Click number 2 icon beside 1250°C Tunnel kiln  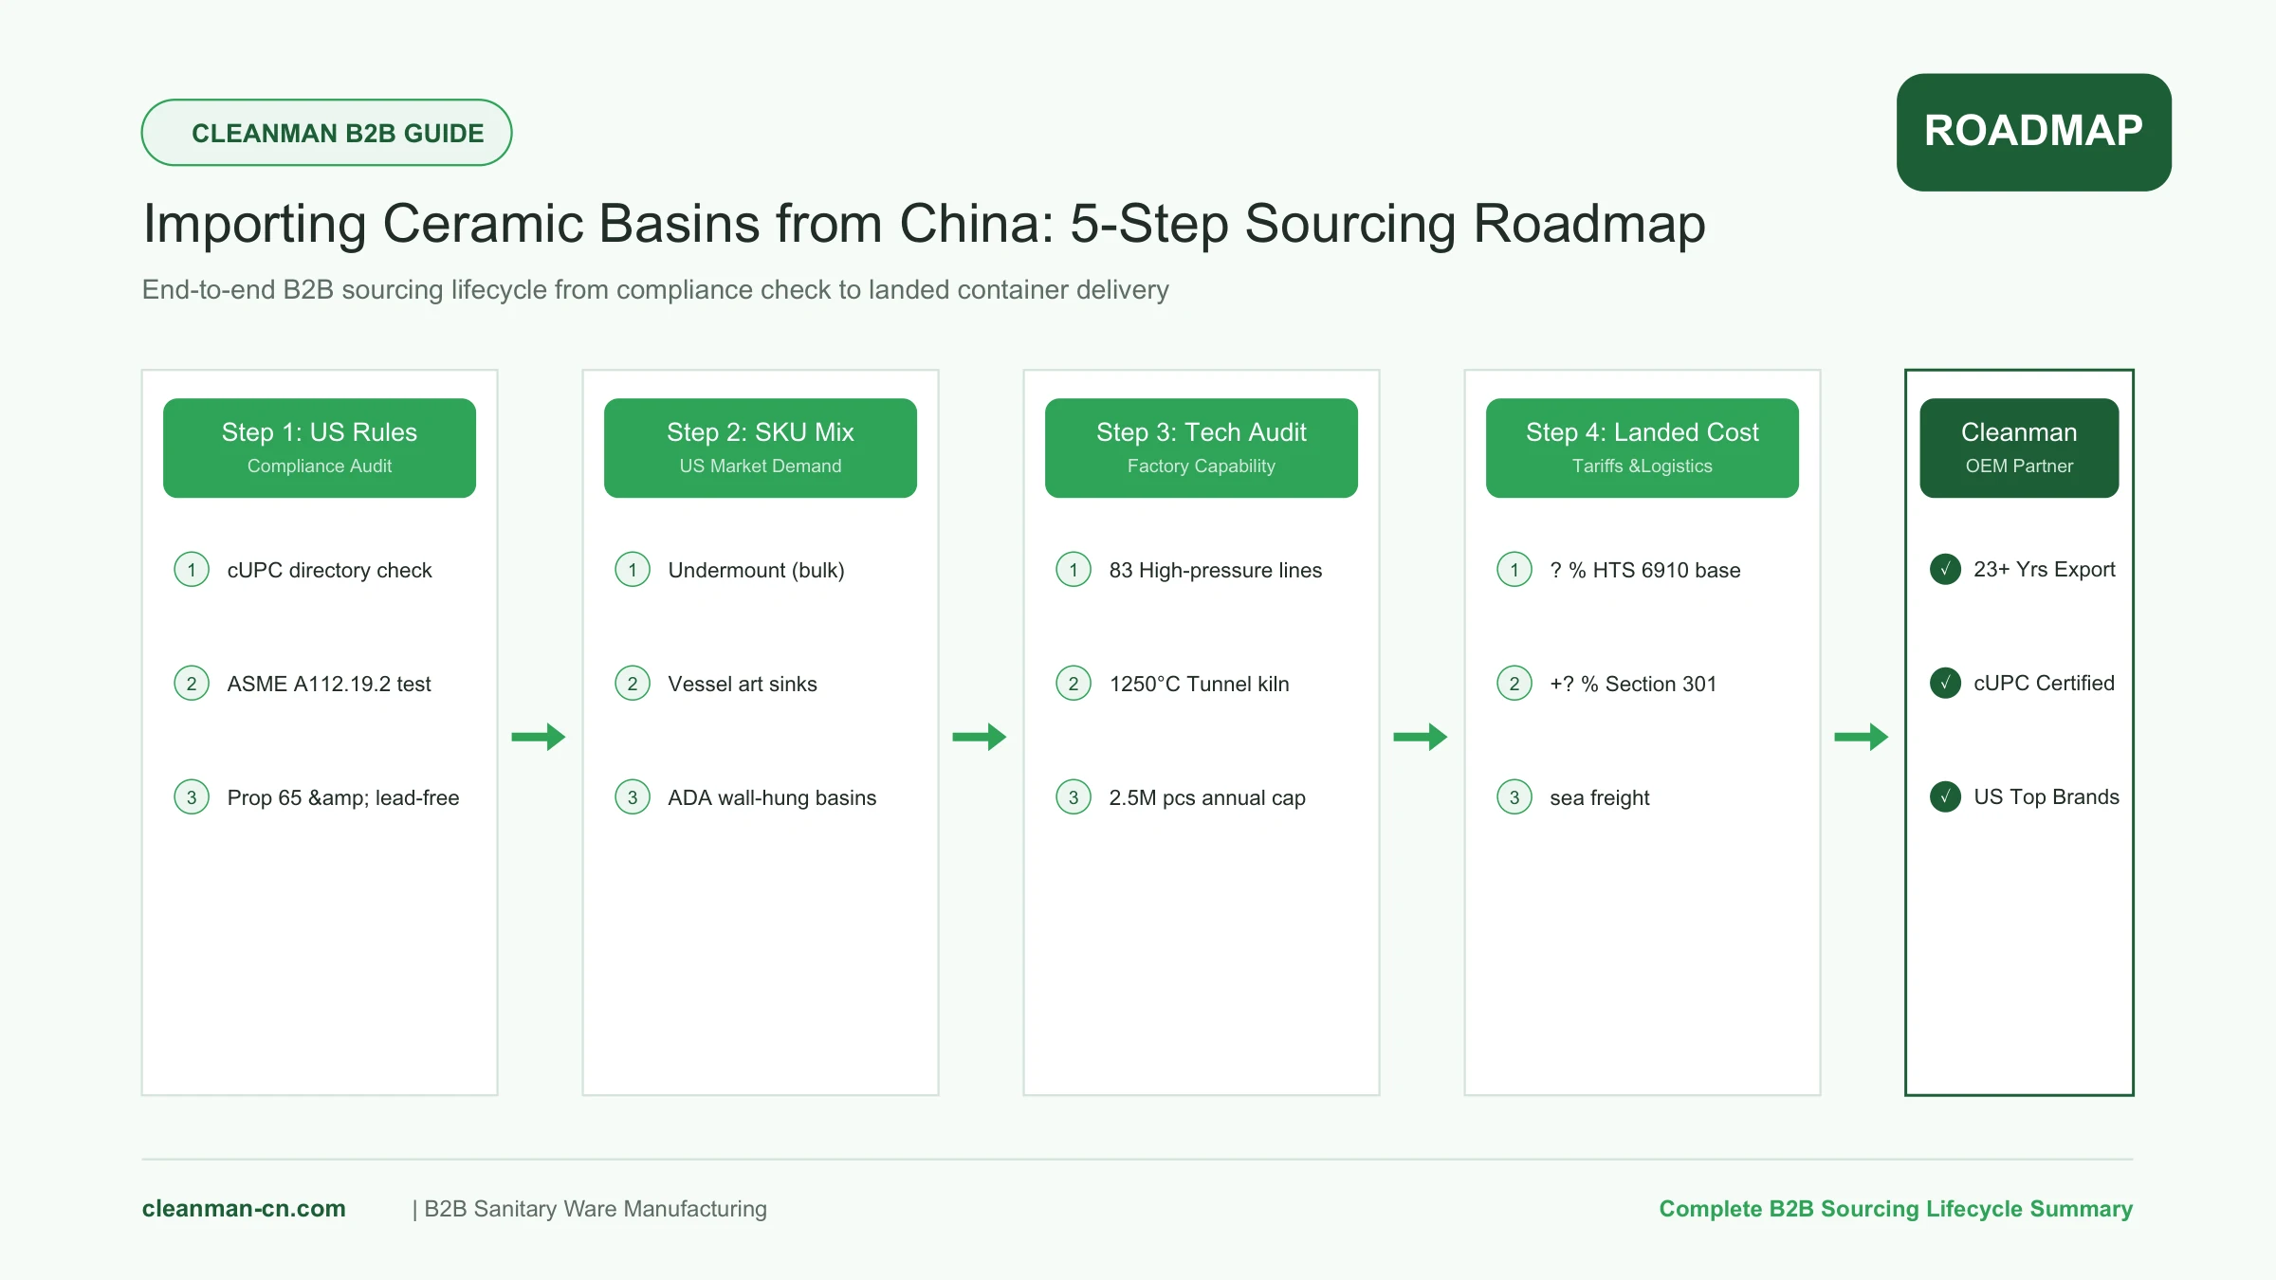click(1074, 684)
